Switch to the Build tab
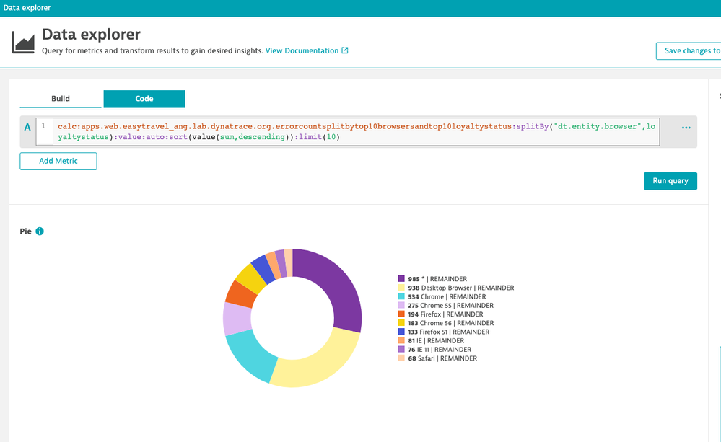The width and height of the screenshot is (721, 442). click(x=61, y=99)
